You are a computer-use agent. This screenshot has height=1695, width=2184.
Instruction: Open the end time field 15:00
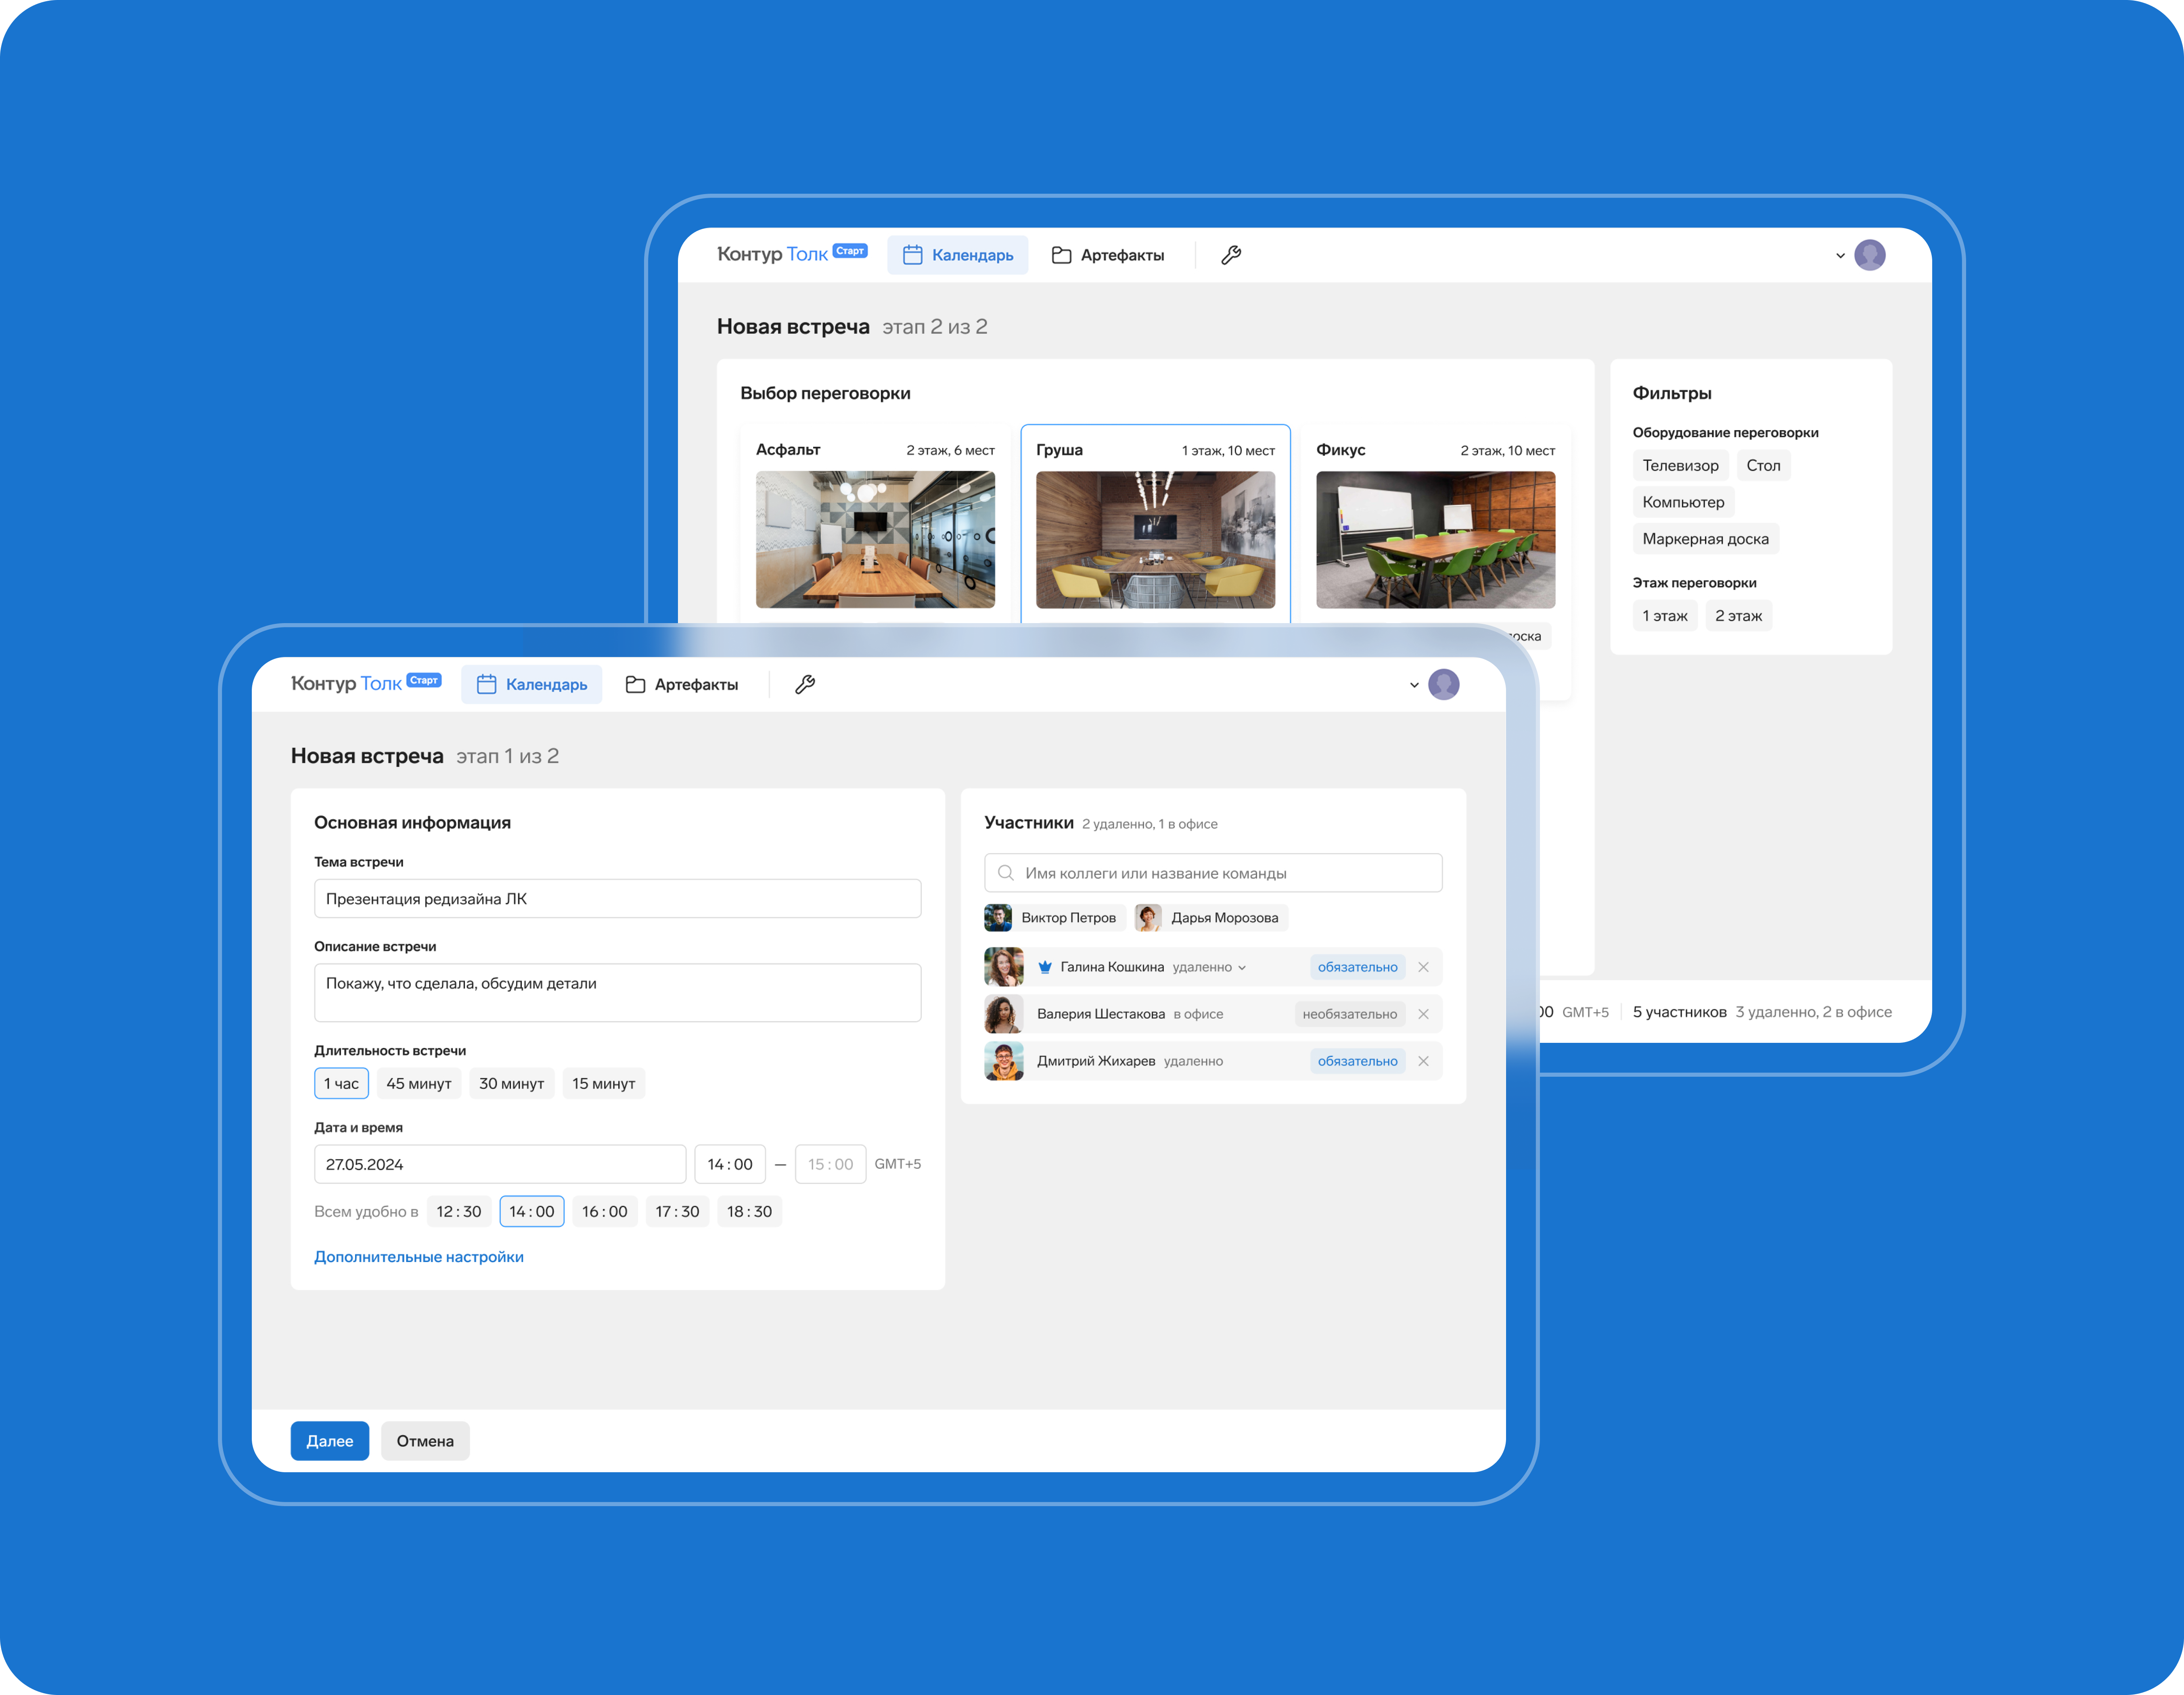(830, 1164)
